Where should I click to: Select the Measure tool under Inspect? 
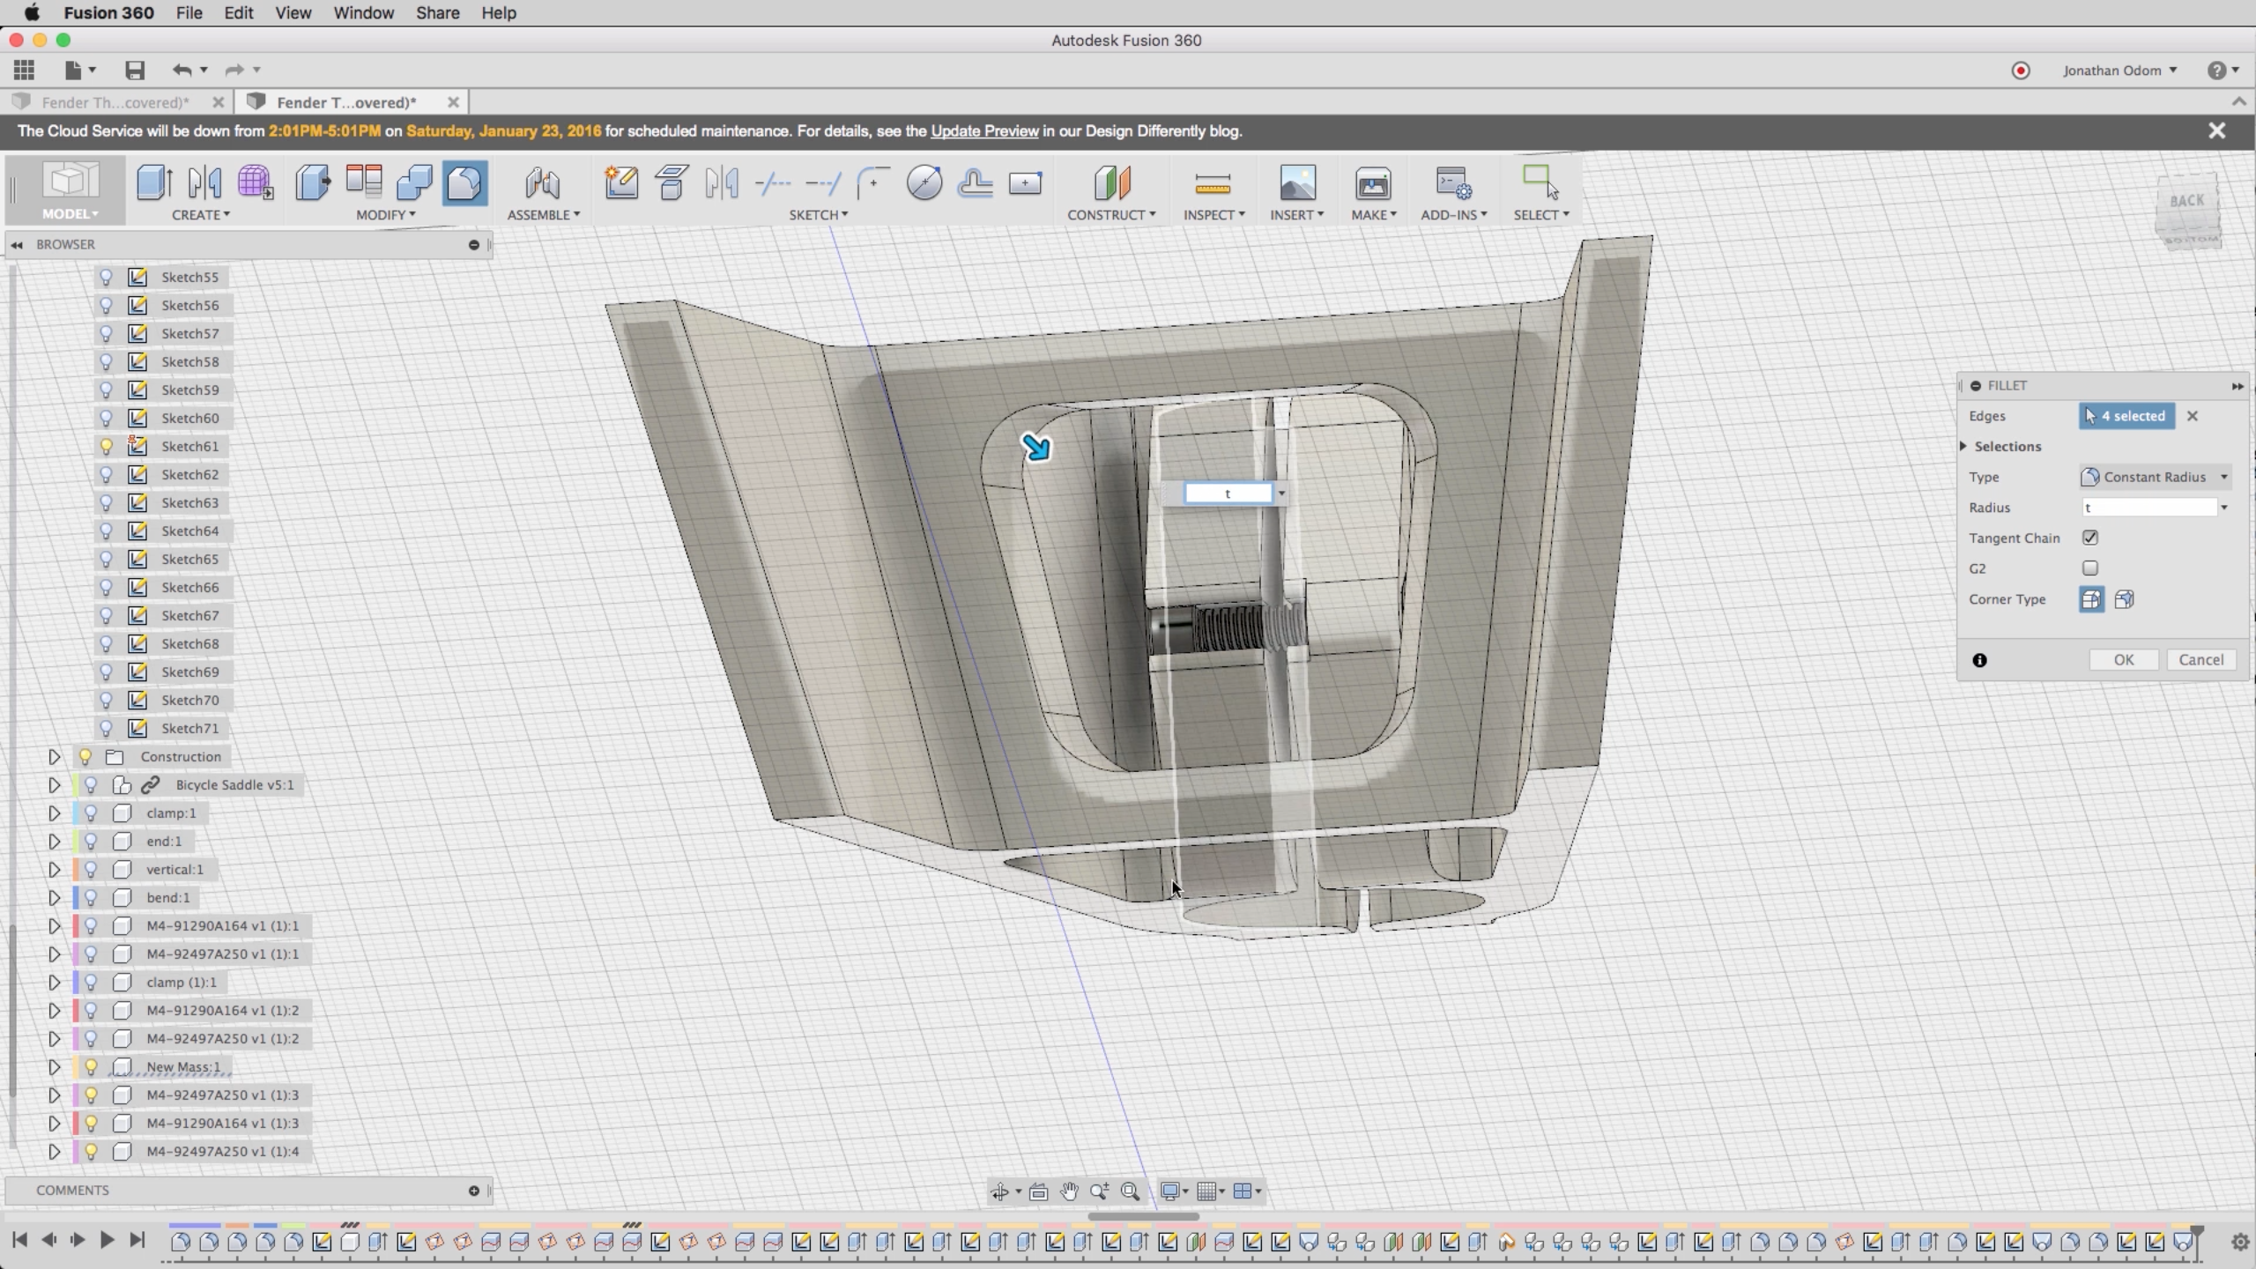point(1213,183)
